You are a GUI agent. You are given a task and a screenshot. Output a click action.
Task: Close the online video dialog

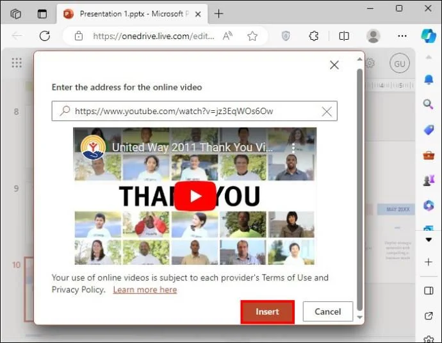(334, 65)
